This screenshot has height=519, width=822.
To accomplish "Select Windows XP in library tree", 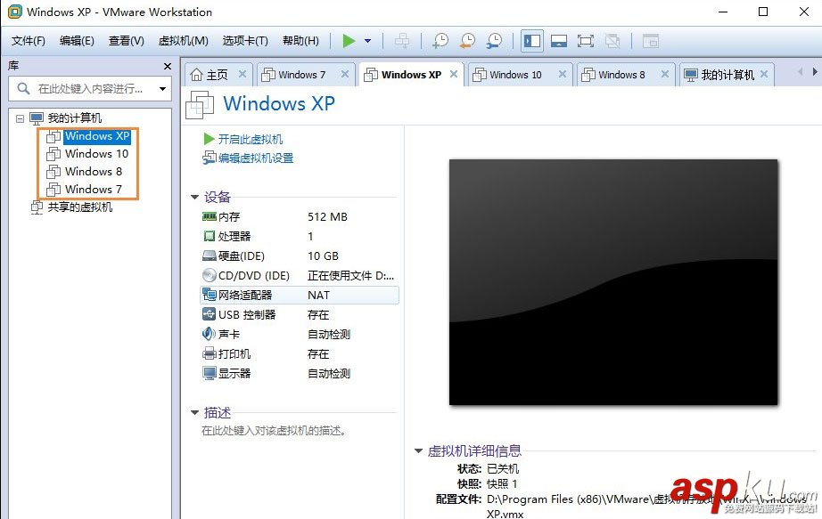I will [97, 136].
